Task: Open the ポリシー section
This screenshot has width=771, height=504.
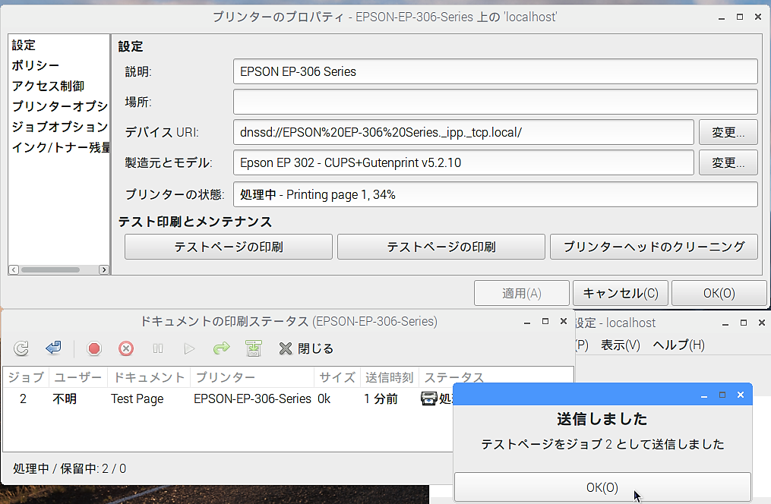Action: click(x=36, y=65)
